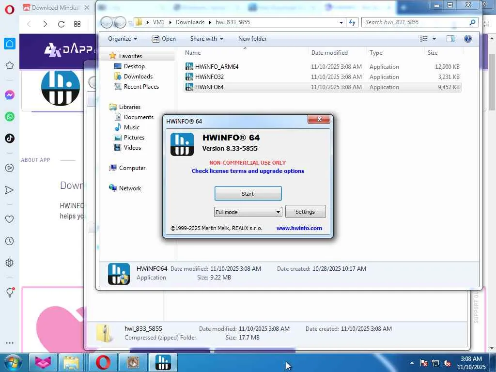
Task: Click the HWiNFO logo in the dialog
Action: (x=182, y=144)
